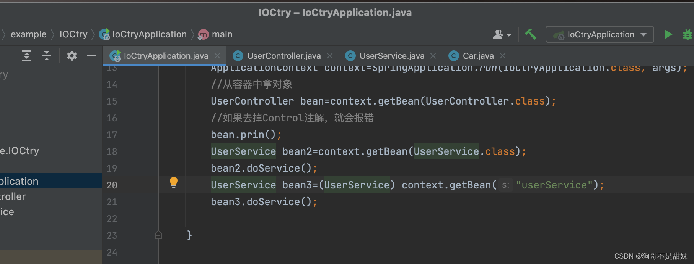Select the highlighted 'plication' item in project tree
The width and height of the screenshot is (694, 264).
tap(51, 181)
